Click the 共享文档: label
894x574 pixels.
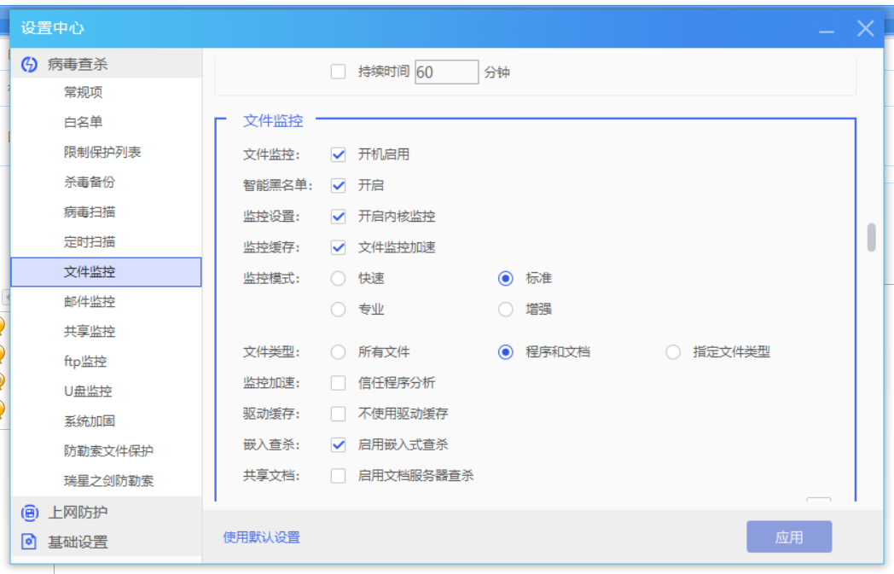(271, 475)
